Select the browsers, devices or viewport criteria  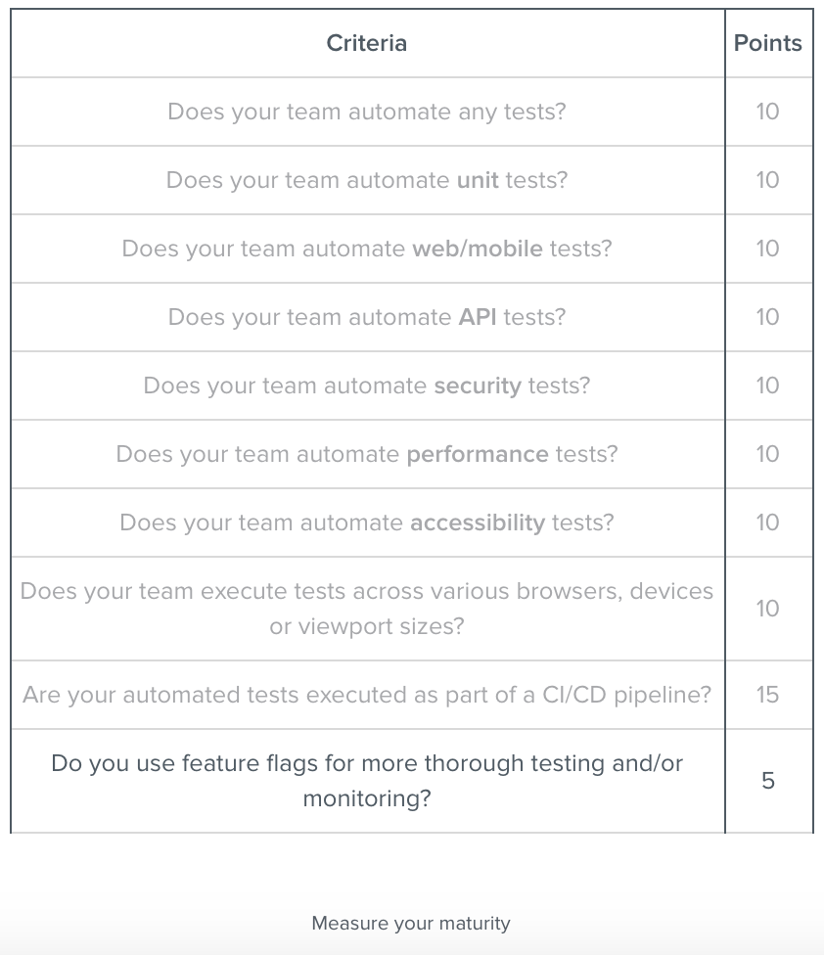(367, 609)
